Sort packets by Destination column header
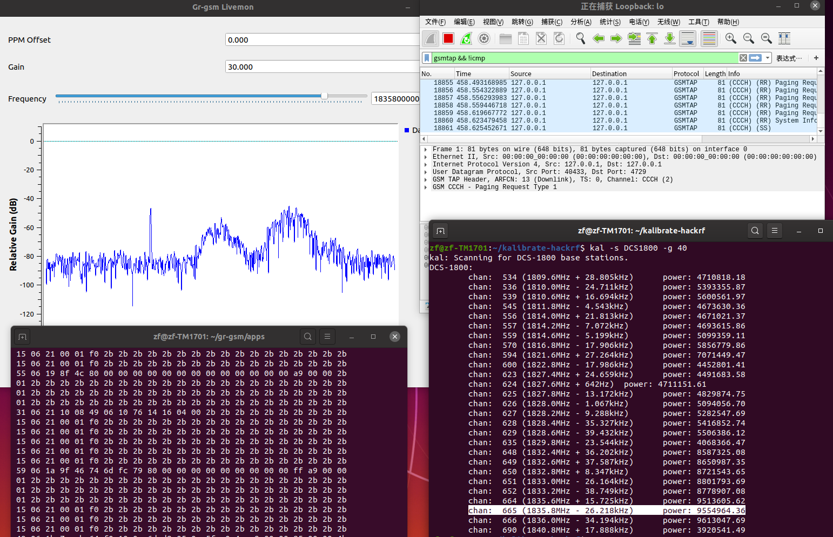 [631, 73]
